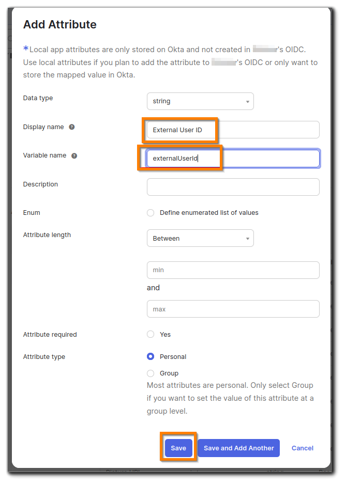Select Group attribute type
346x486 pixels.
151,373
